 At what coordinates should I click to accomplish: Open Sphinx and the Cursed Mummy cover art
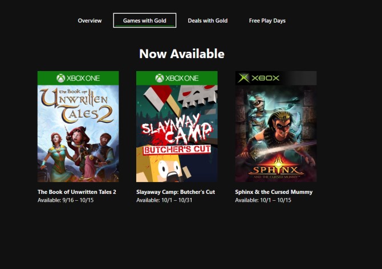pyautogui.click(x=276, y=134)
